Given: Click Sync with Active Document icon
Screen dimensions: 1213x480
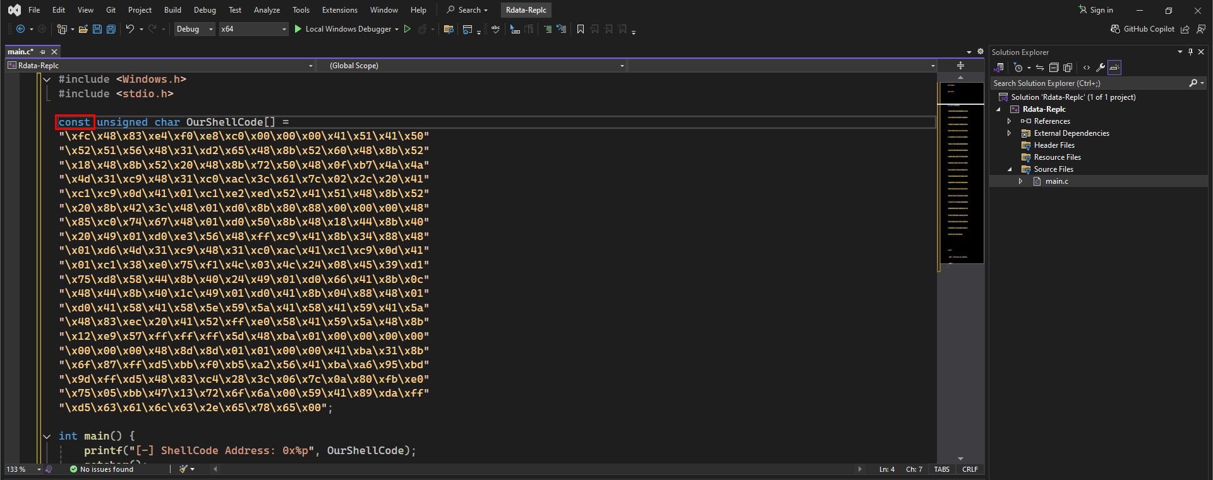Looking at the screenshot, I should pyautogui.click(x=1040, y=68).
